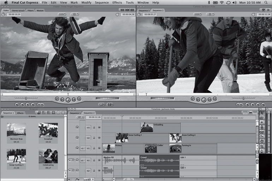The height and width of the screenshot is (181, 272).
Task: Click the Unloading clip on track V3
Action: (x=161, y=127)
